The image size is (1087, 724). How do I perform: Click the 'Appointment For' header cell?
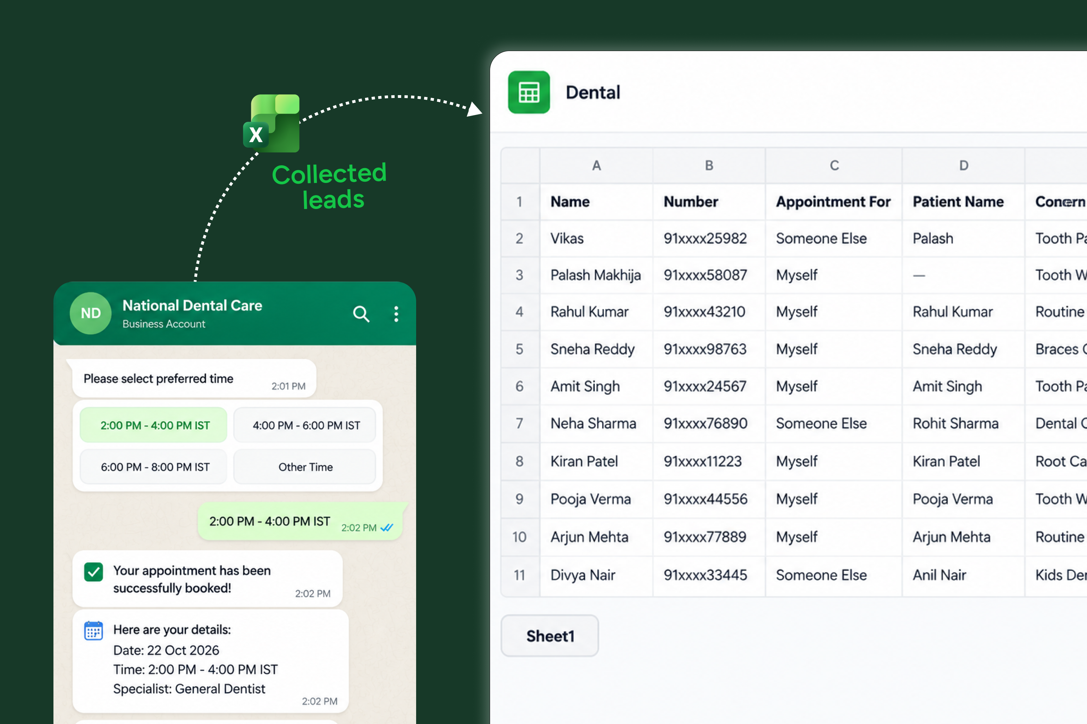point(834,202)
